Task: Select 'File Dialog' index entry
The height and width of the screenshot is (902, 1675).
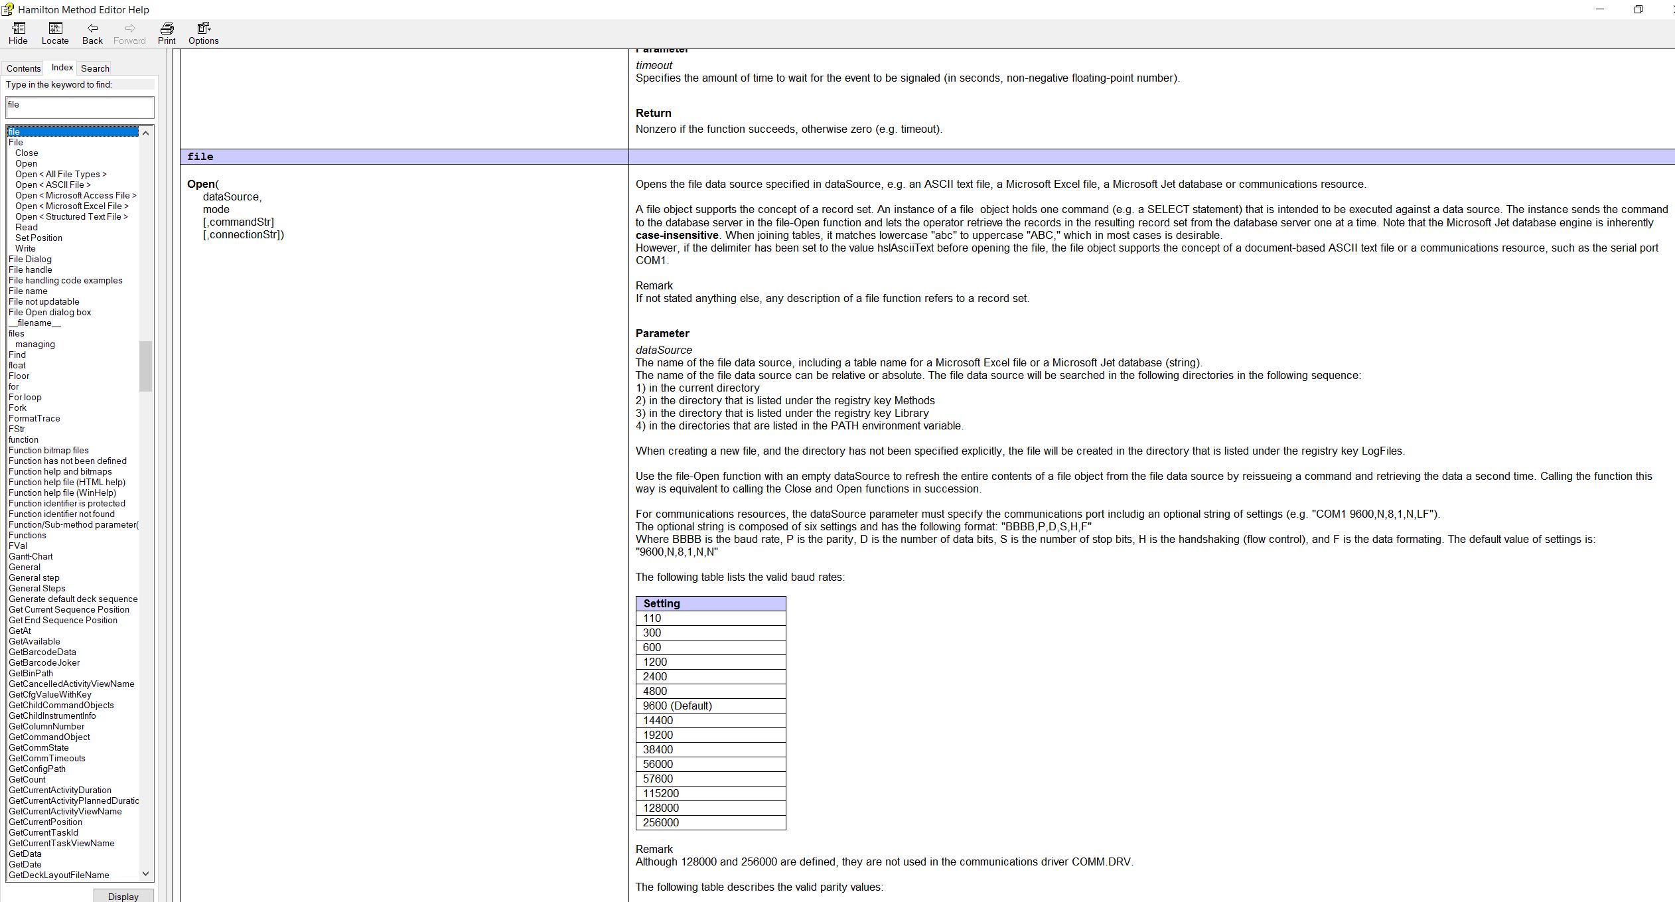Action: click(x=30, y=259)
